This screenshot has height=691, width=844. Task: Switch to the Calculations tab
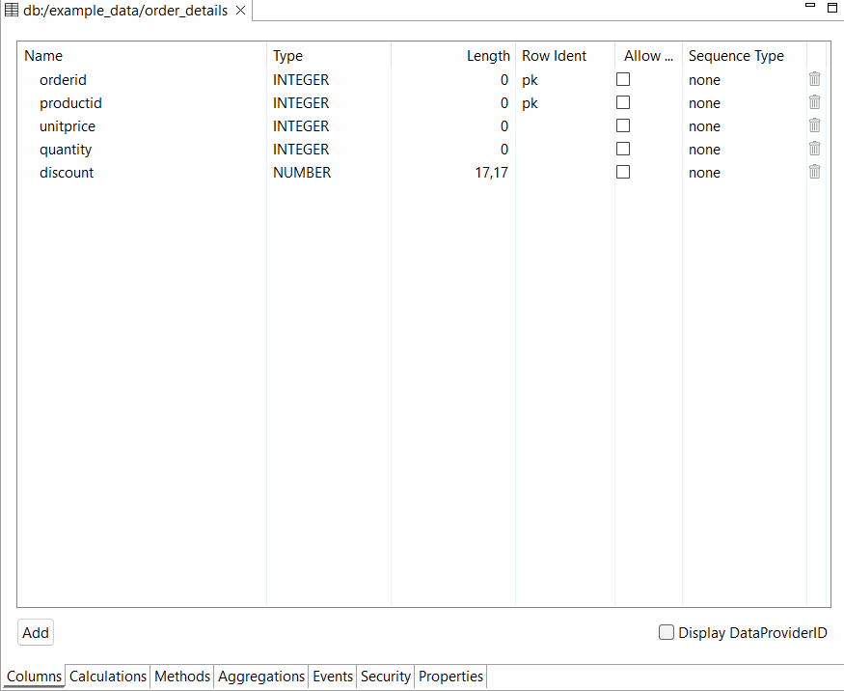coord(108,677)
